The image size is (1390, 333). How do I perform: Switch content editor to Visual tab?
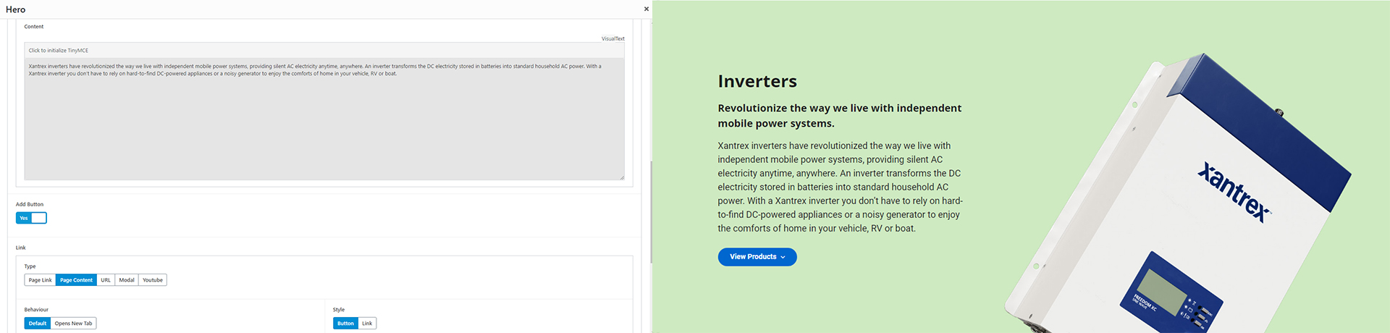tap(607, 39)
